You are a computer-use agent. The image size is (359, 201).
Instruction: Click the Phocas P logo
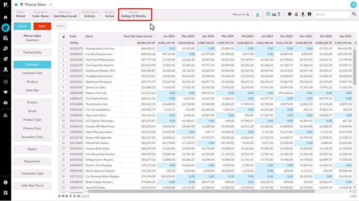pos(6,5)
